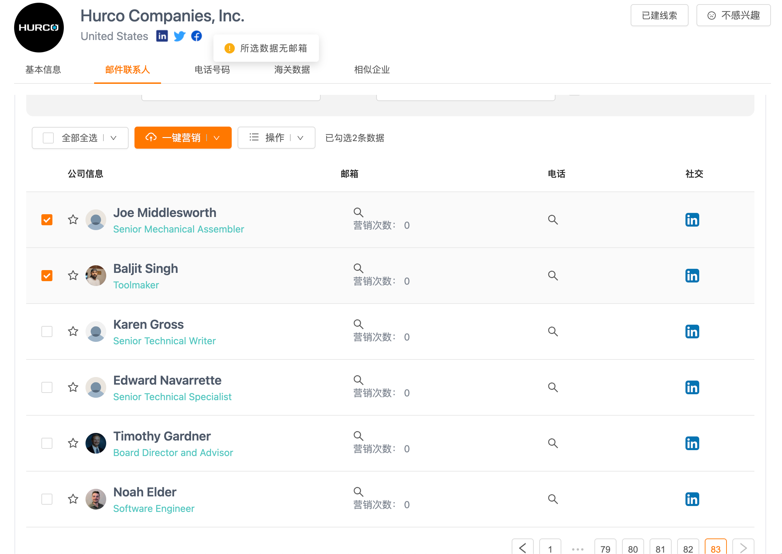Image resolution: width=782 pixels, height=554 pixels.
Task: Open Hurco's Twitter profile icon
Action: (180, 36)
